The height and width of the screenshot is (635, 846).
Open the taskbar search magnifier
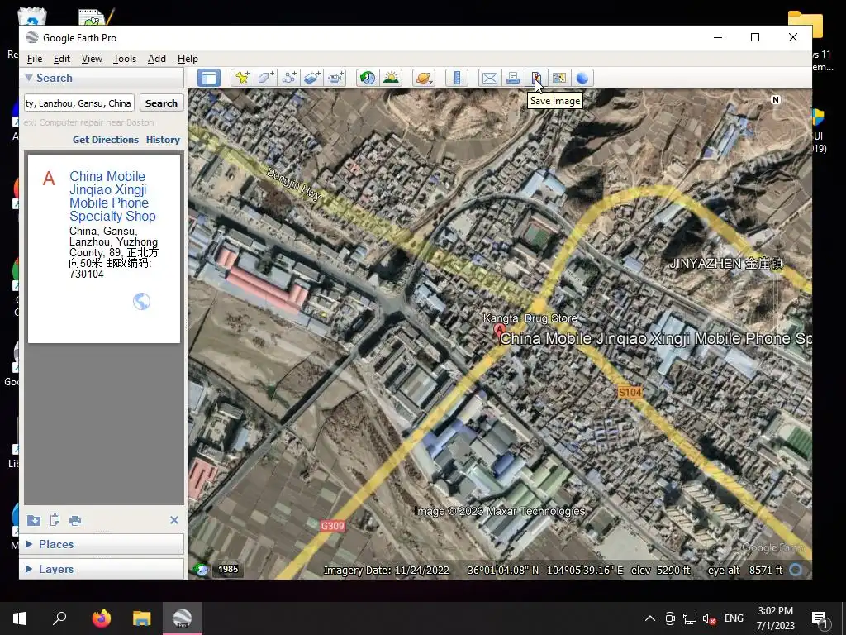point(59,618)
